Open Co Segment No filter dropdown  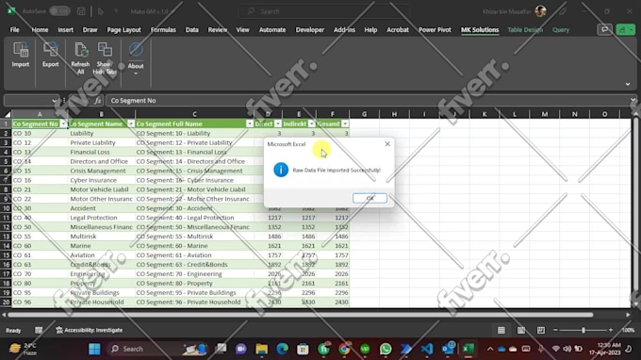pyautogui.click(x=63, y=123)
